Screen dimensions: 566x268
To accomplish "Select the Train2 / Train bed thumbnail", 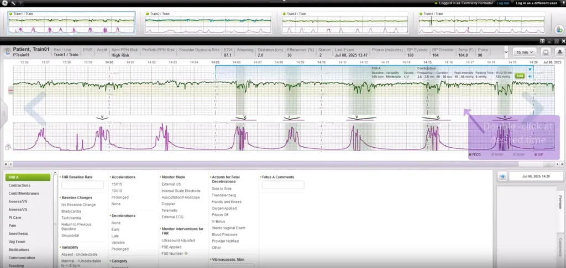I will coord(208,23).
